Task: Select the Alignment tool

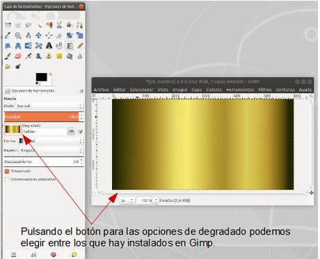Action: click(49, 36)
